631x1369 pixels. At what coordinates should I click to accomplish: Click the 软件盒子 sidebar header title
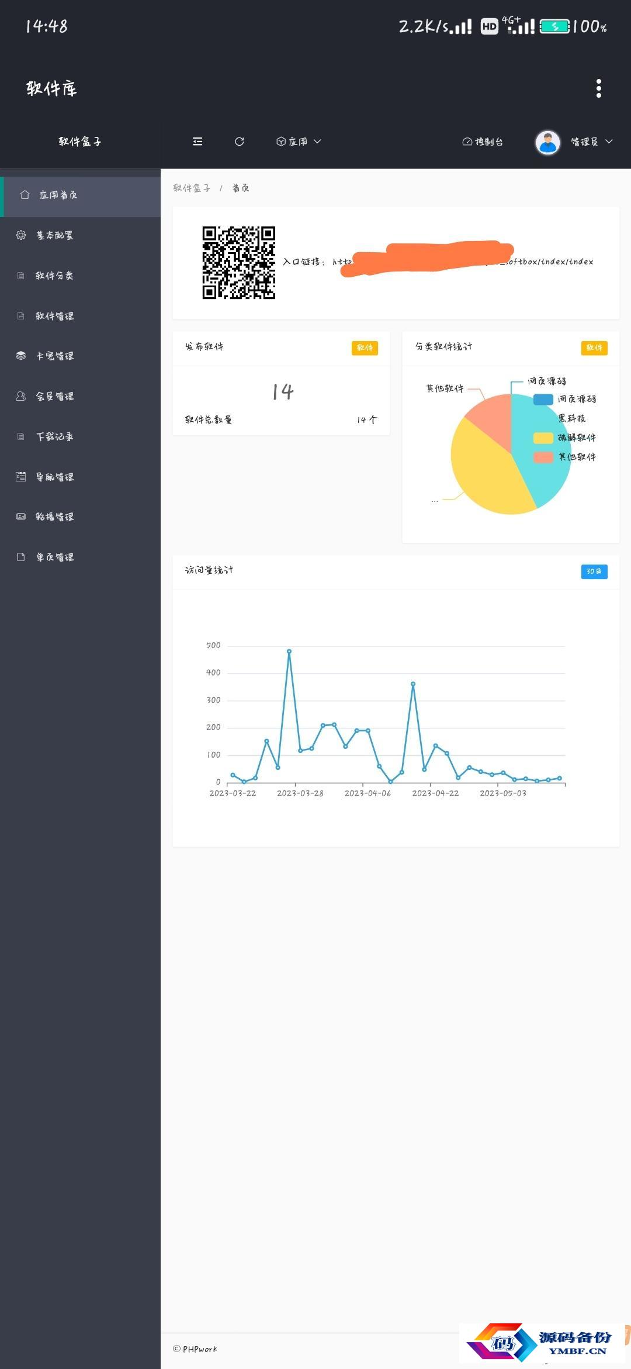coord(80,142)
